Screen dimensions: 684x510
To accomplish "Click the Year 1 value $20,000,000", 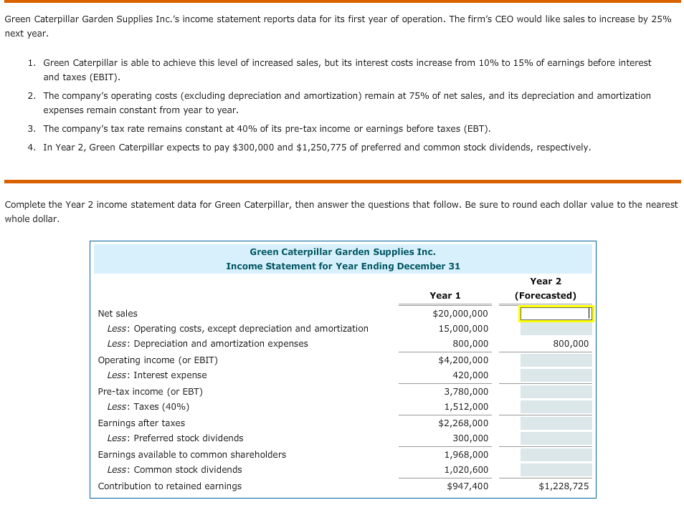I will click(x=460, y=314).
